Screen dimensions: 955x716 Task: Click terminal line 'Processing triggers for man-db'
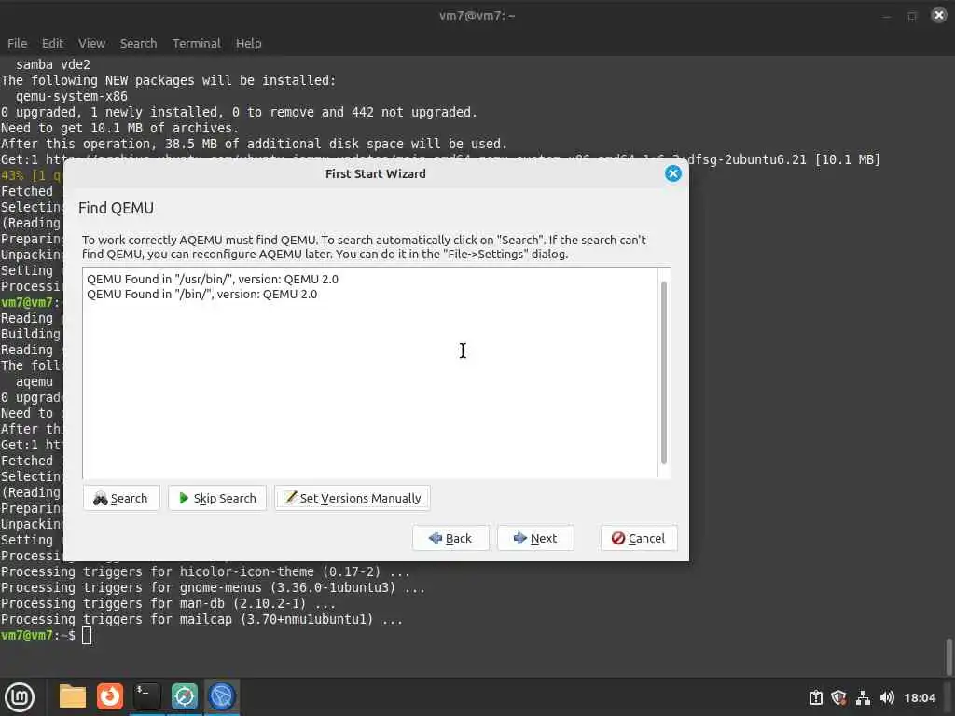[168, 603]
